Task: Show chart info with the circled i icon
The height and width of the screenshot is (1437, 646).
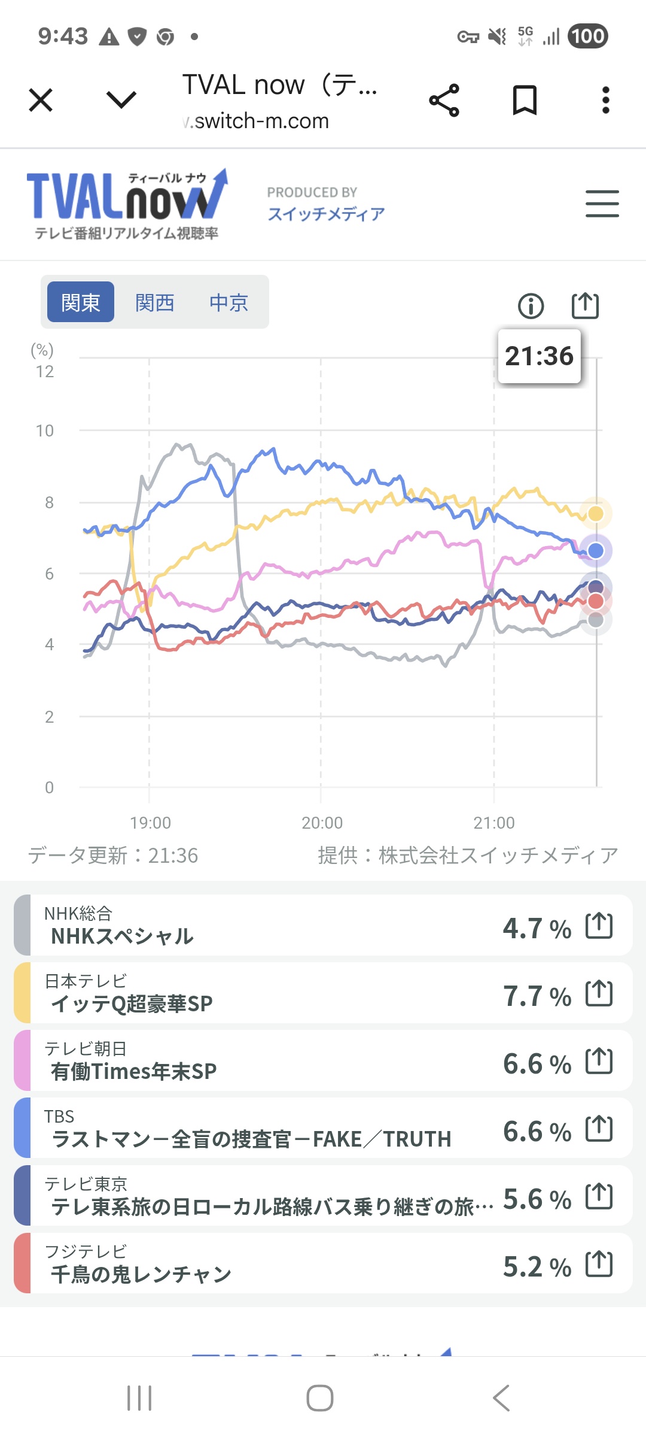Action: point(531,306)
